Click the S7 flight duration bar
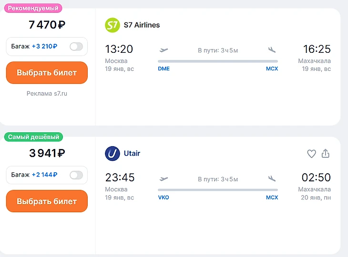This screenshot has height=257, width=348. (x=217, y=61)
